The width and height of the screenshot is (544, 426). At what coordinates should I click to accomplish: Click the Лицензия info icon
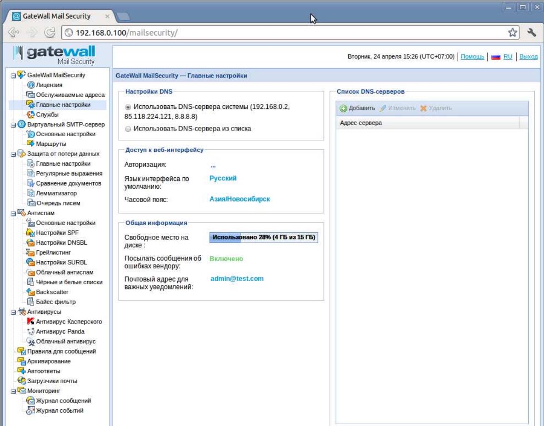click(x=30, y=85)
